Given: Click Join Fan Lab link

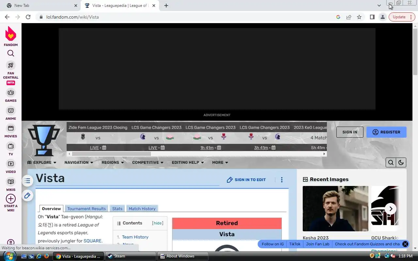Looking at the screenshot, I should [x=317, y=244].
